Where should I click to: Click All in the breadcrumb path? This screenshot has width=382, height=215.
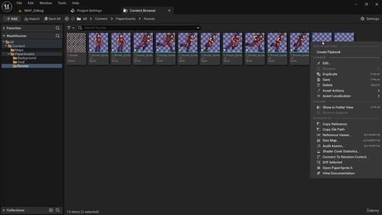coord(85,19)
